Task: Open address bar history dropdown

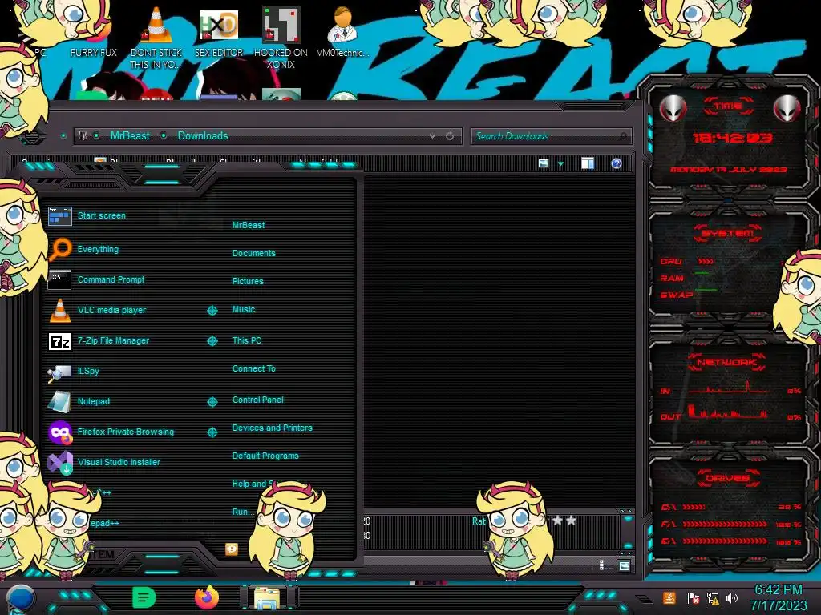Action: click(432, 136)
